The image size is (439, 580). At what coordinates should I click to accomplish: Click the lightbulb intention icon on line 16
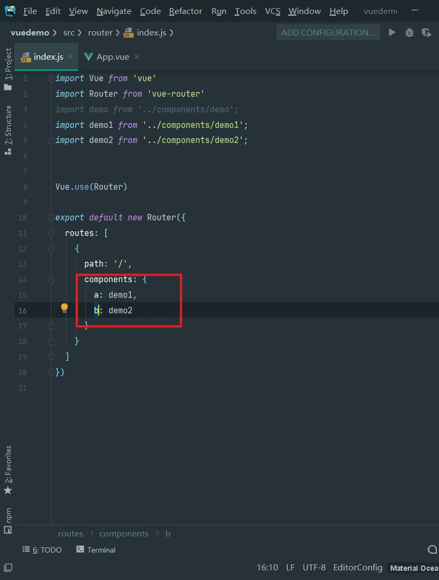point(64,308)
